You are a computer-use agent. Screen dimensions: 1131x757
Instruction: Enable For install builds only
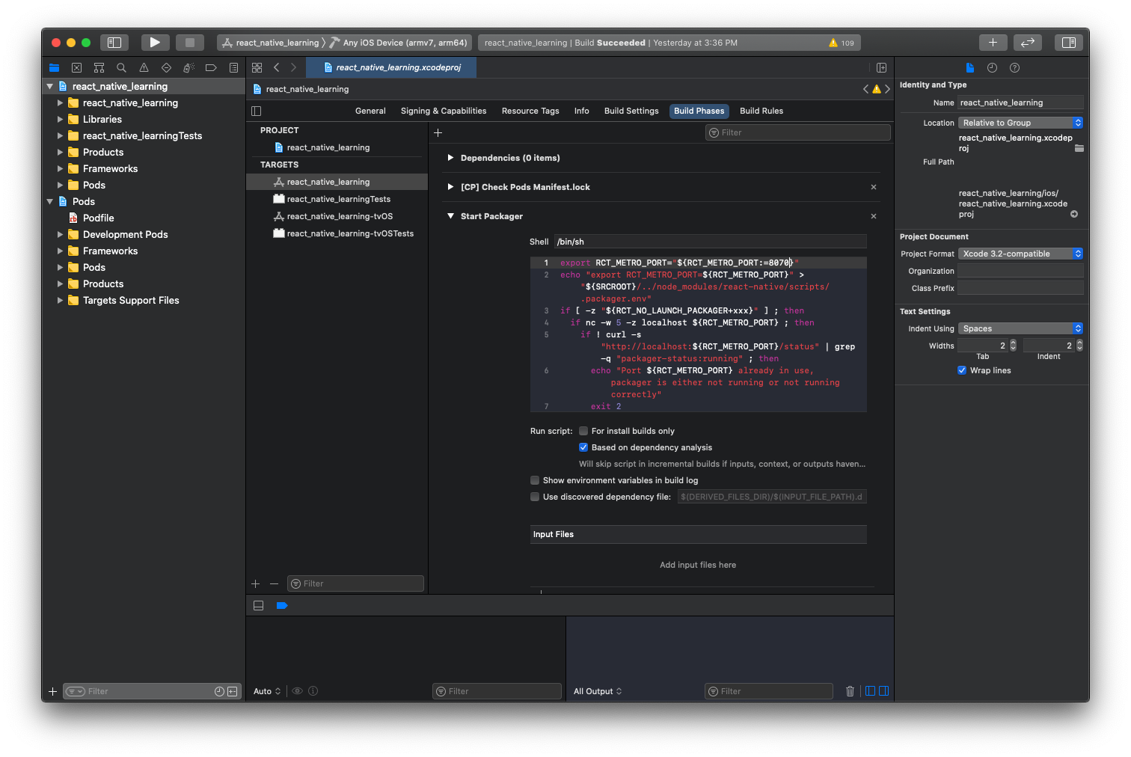coord(583,431)
